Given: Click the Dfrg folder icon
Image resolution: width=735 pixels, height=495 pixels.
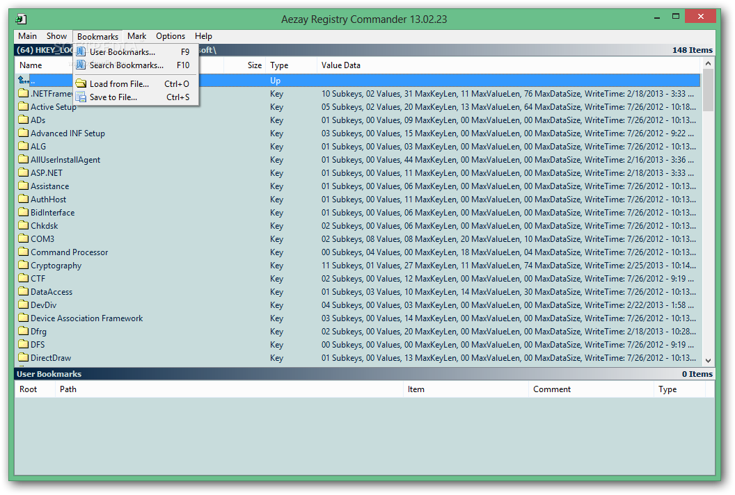Looking at the screenshot, I should click(x=24, y=331).
